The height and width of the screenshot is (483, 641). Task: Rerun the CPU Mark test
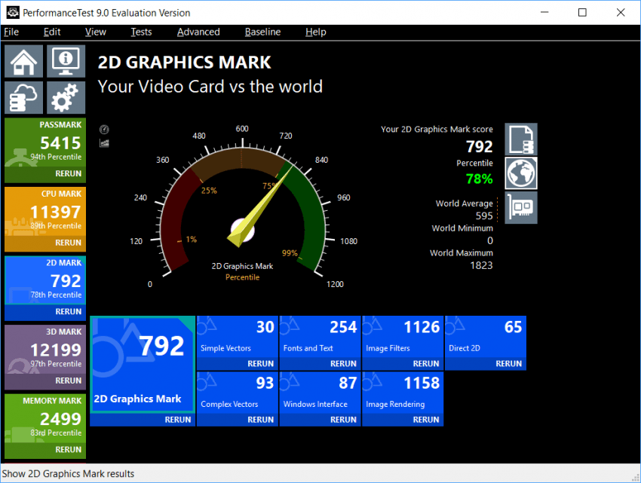click(x=69, y=243)
